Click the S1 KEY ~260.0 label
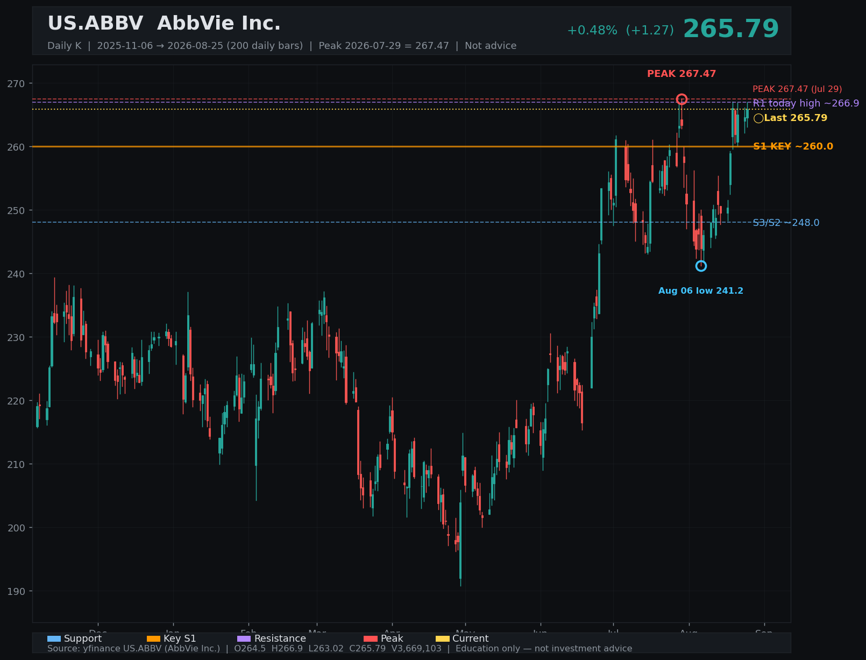 pos(793,146)
